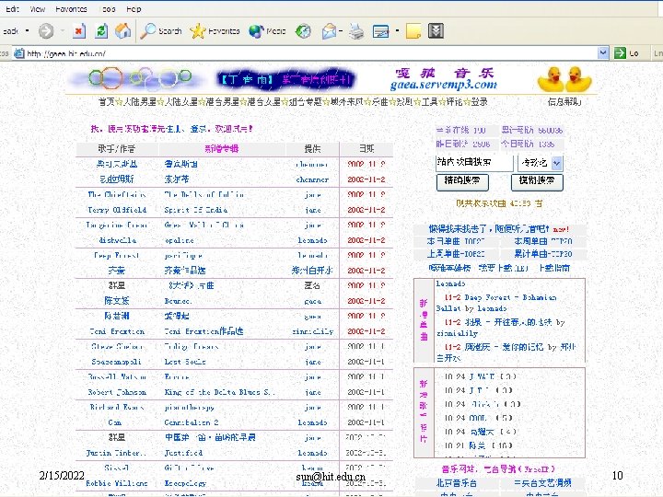Click 'Robbie Williams' artist link
This screenshot has height=497, width=663.
tap(117, 483)
